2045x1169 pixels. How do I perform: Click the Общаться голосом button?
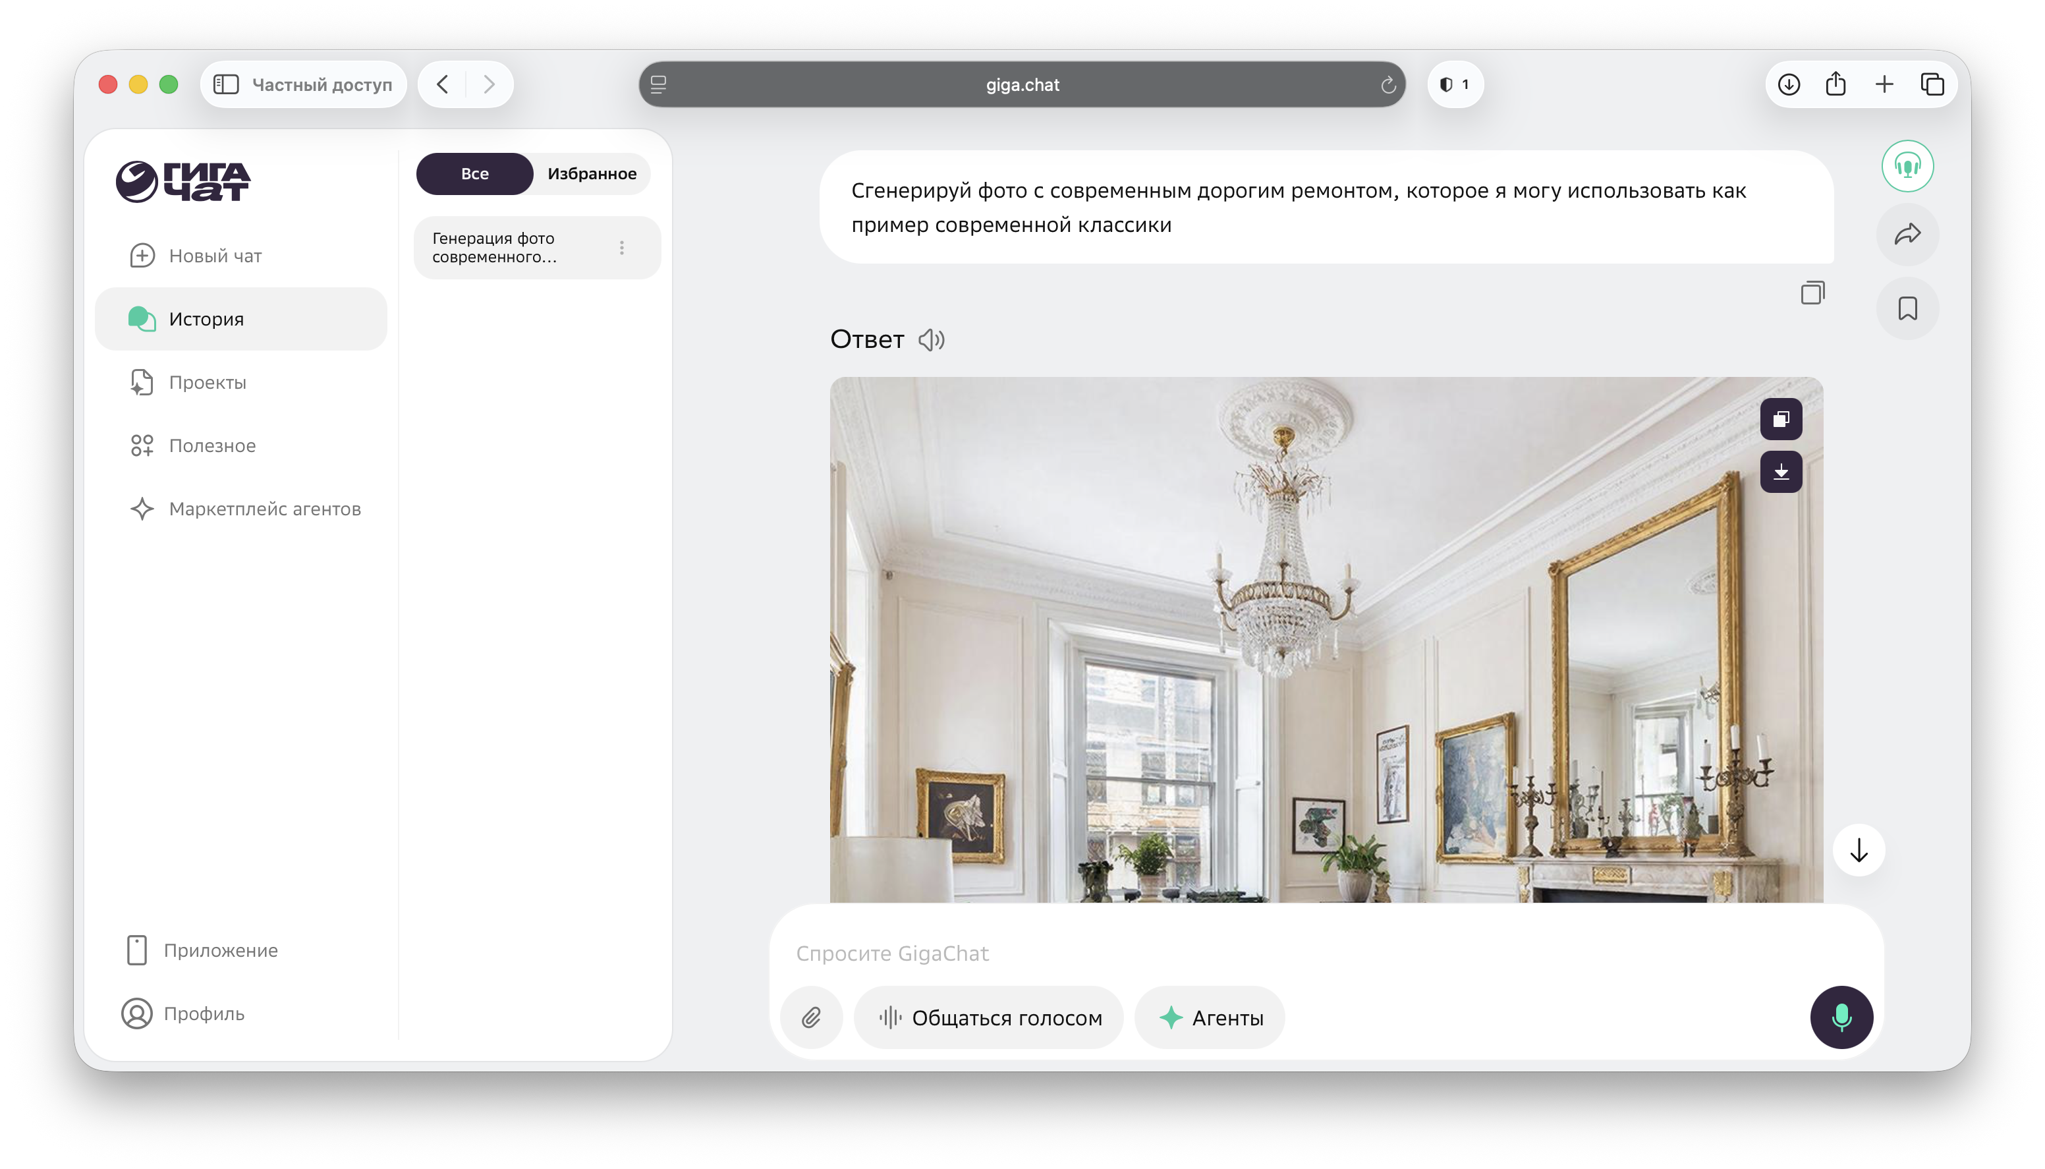pyautogui.click(x=989, y=1017)
